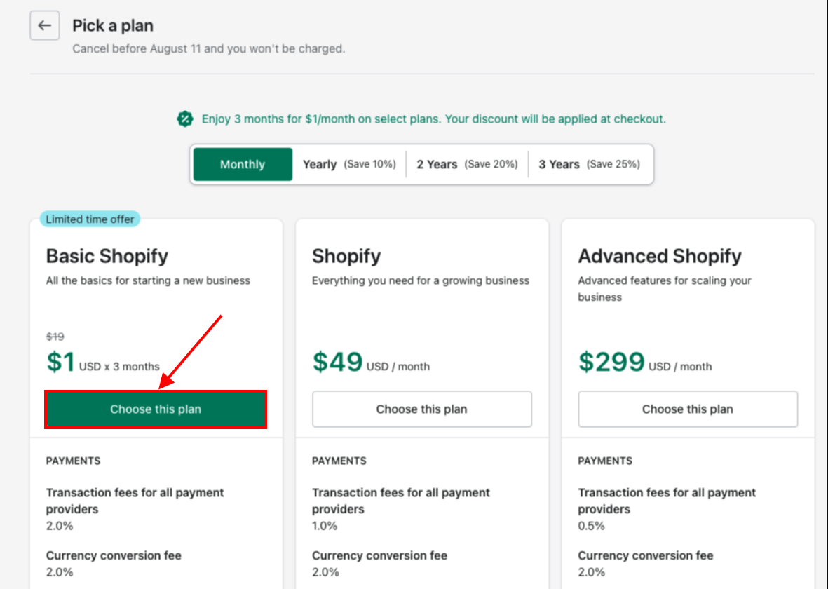Choose the $49 Shopify plan
The height and width of the screenshot is (589, 828).
[422, 409]
